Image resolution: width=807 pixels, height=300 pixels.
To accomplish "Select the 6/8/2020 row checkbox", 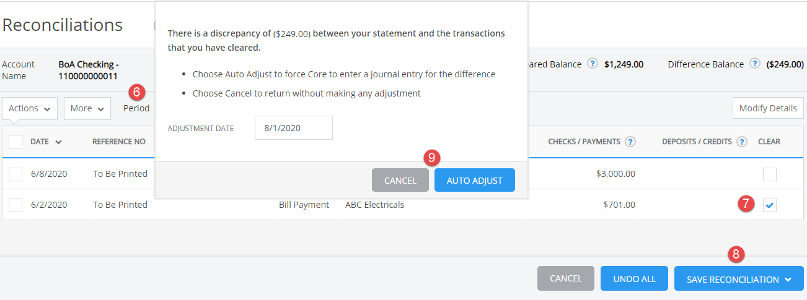I will click(x=15, y=174).
